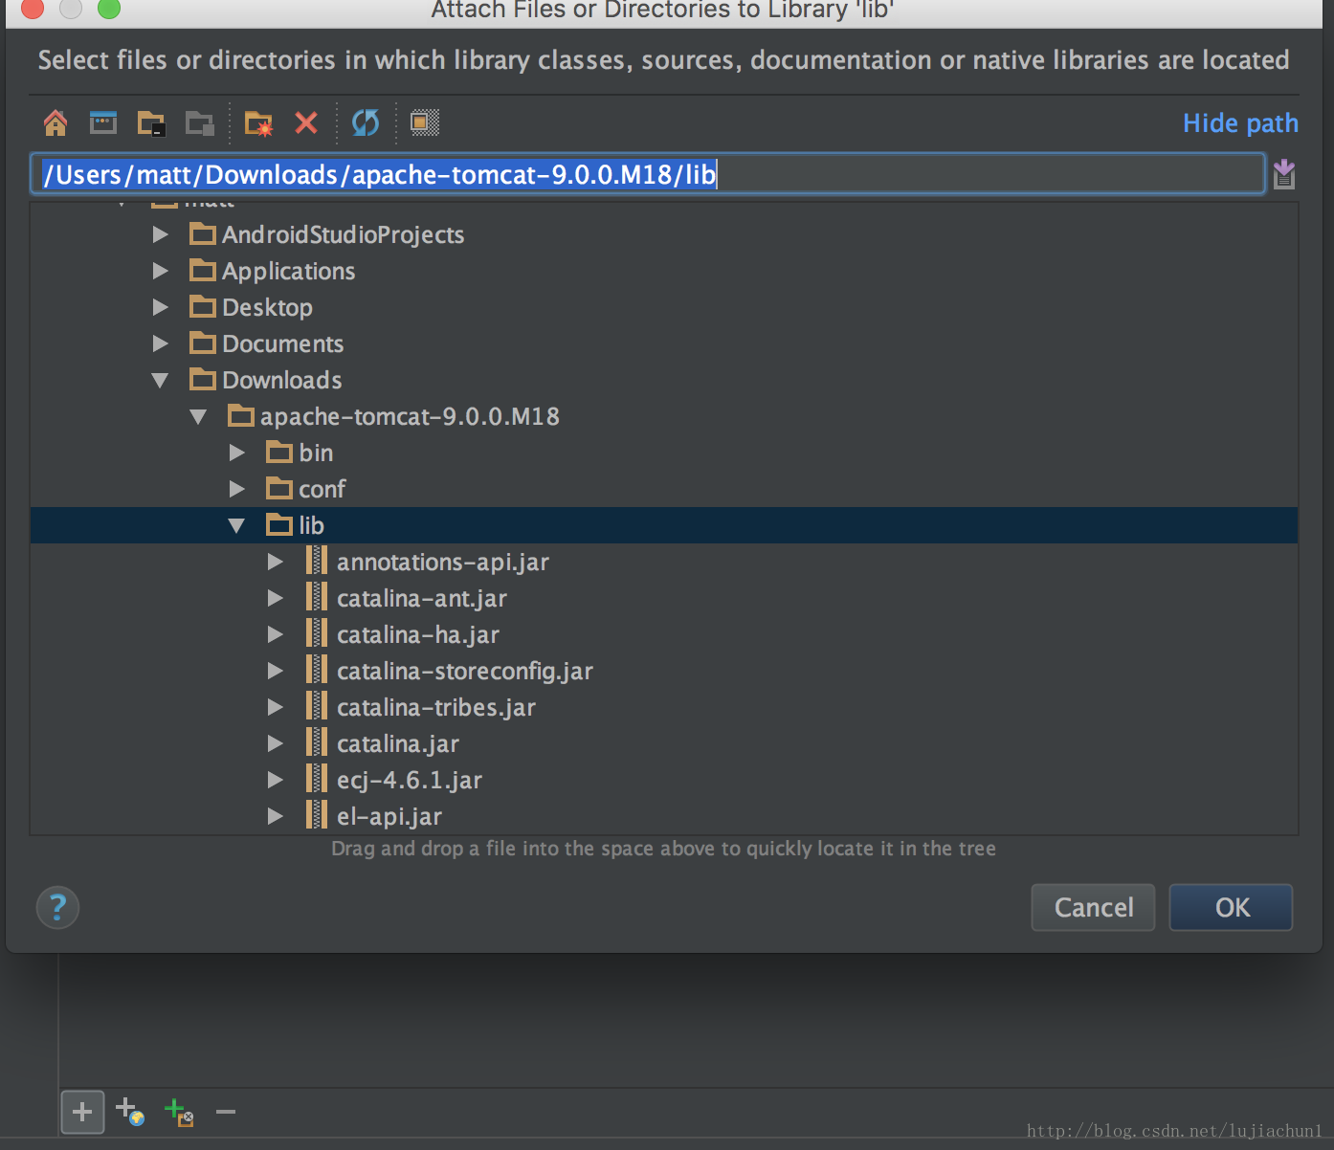Click the add-from-web plus globe icon
1334x1150 pixels.
coord(130,1112)
